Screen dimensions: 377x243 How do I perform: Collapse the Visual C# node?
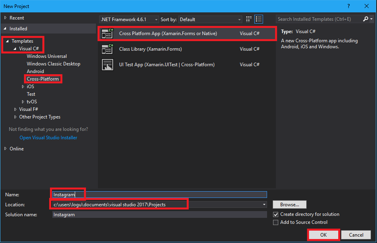(15, 49)
